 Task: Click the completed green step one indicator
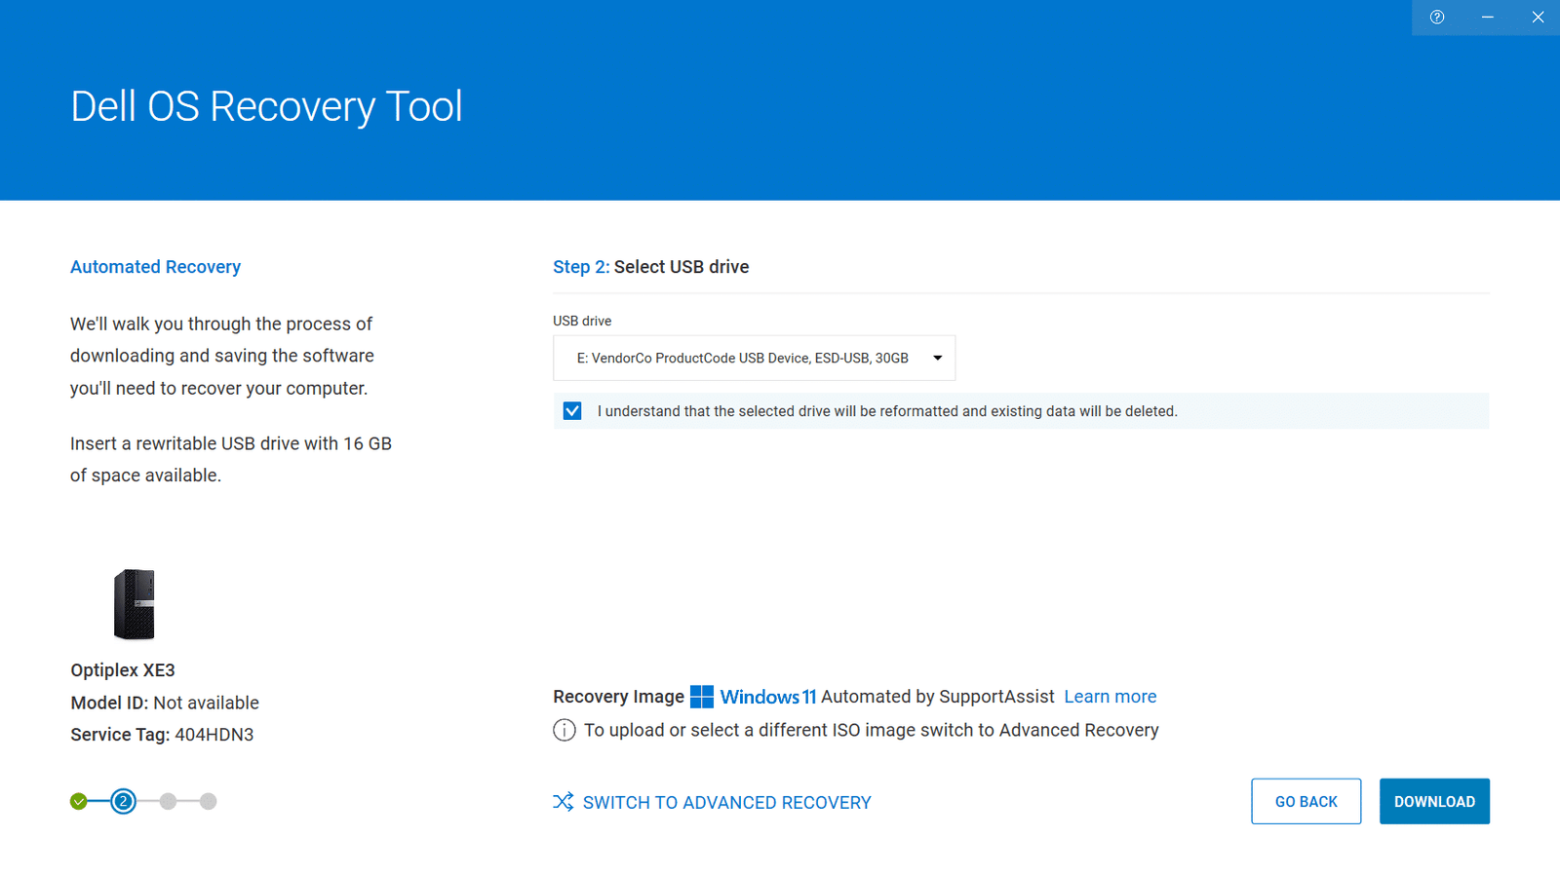[79, 802]
